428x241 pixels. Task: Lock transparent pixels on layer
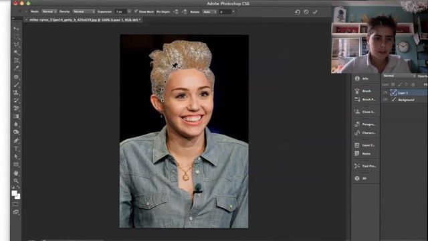(x=393, y=84)
